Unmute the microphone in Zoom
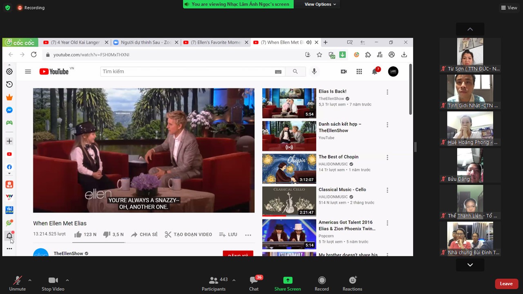523x294 pixels. 17,284
